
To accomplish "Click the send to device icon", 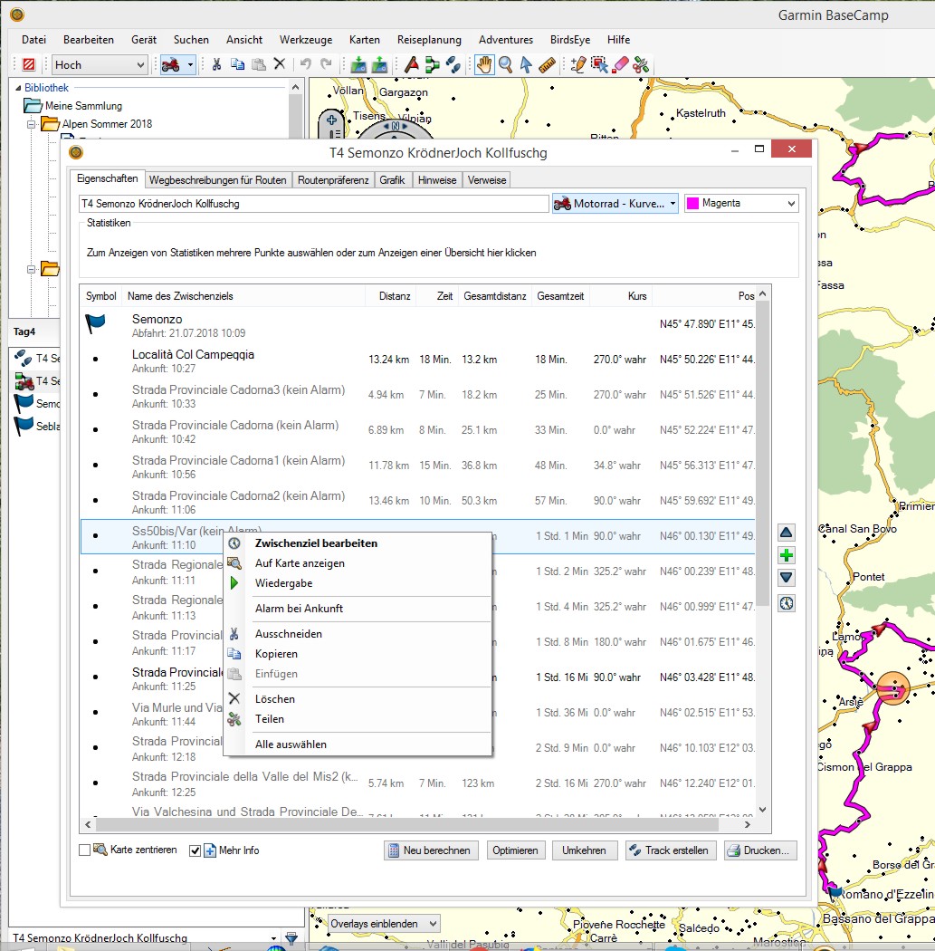I will click(358, 64).
